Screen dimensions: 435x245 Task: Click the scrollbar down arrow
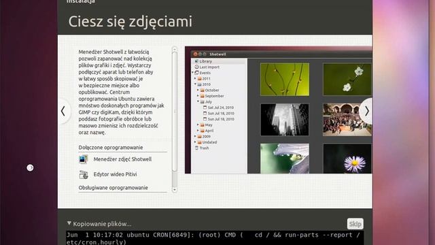coord(175,190)
